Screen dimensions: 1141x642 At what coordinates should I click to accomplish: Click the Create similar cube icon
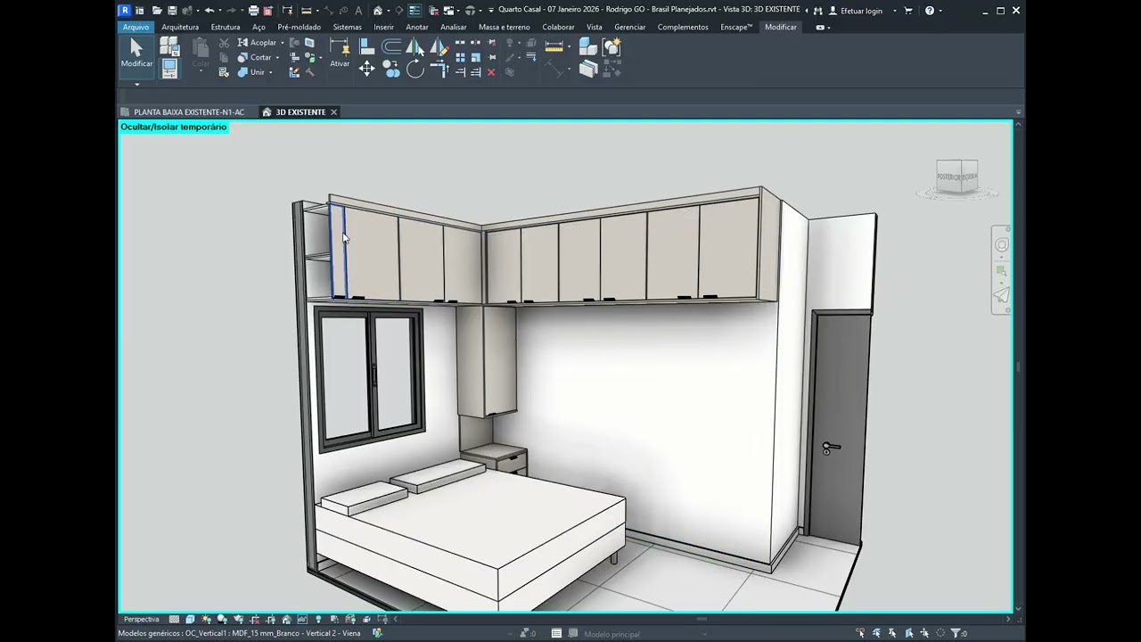pos(587,46)
